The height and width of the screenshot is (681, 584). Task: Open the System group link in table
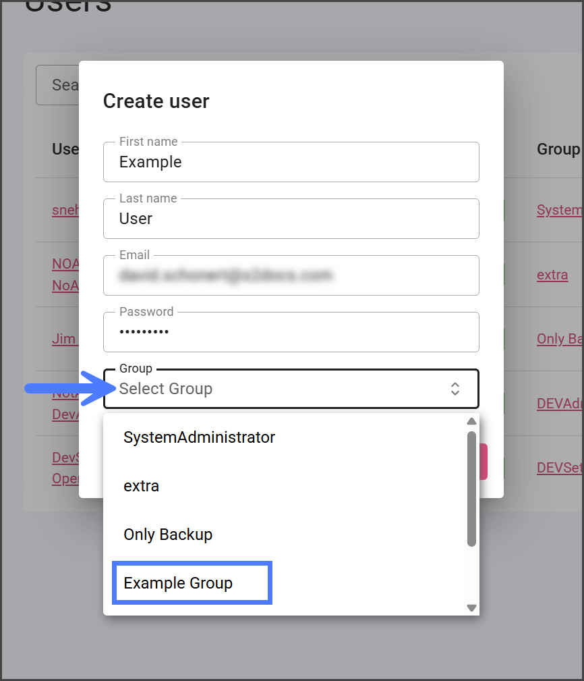pos(559,210)
